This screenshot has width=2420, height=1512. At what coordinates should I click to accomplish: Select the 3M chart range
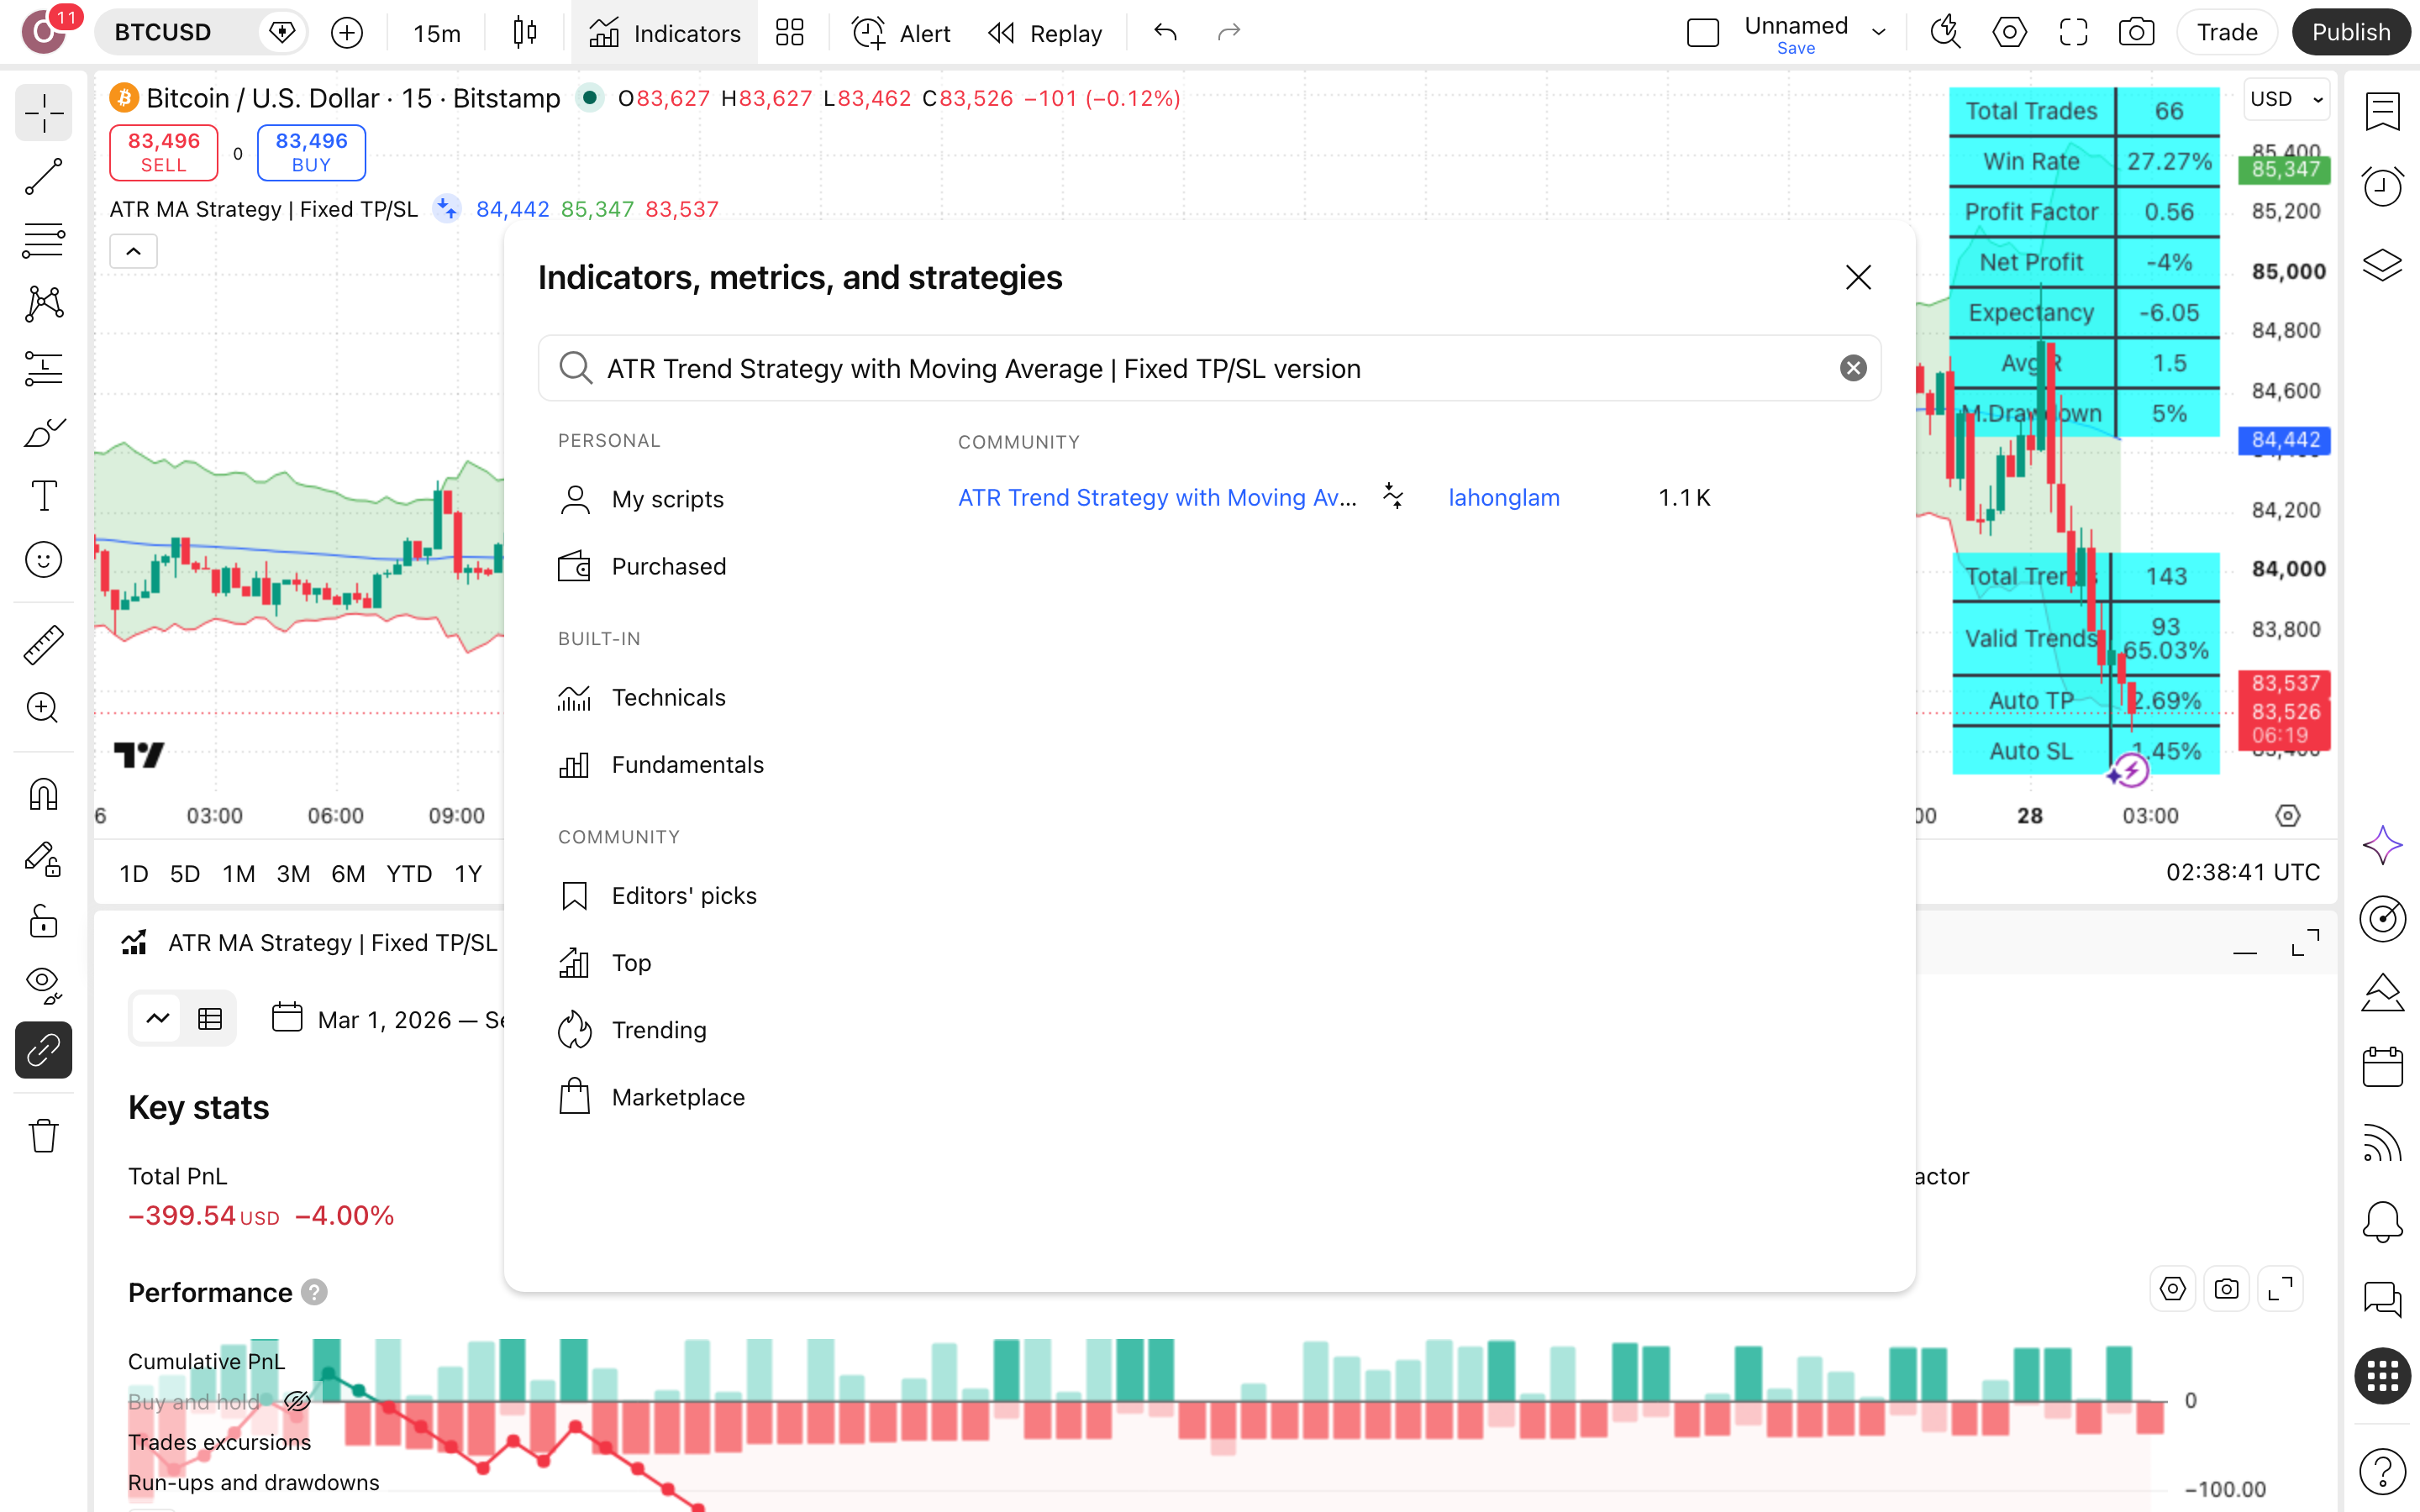pyautogui.click(x=293, y=873)
